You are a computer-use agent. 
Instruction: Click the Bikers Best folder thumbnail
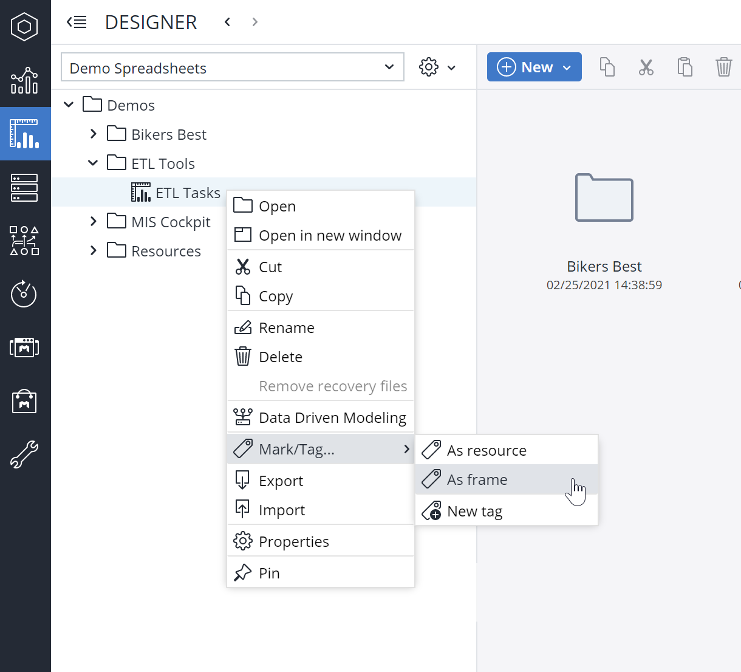tap(604, 197)
